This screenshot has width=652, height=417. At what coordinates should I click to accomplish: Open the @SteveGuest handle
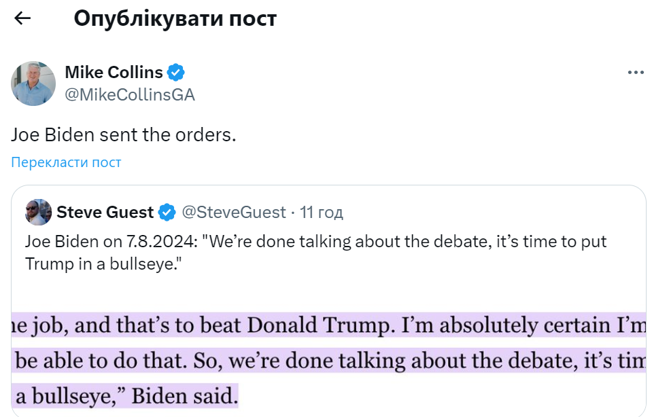tap(233, 213)
